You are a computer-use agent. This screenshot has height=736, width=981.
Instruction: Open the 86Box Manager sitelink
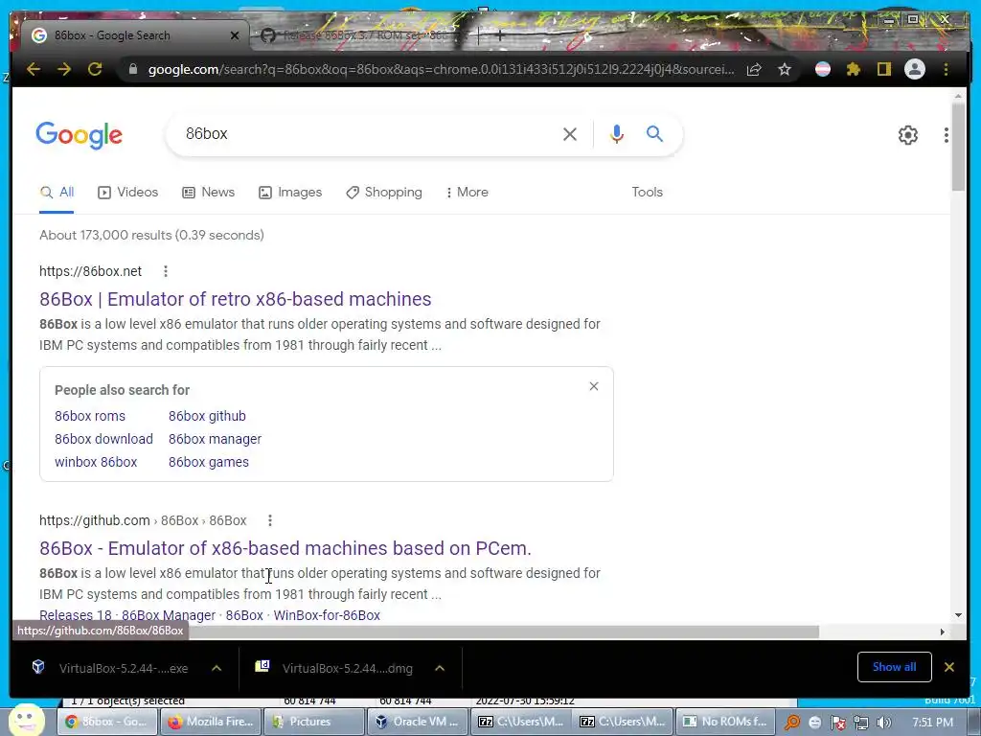point(169,615)
